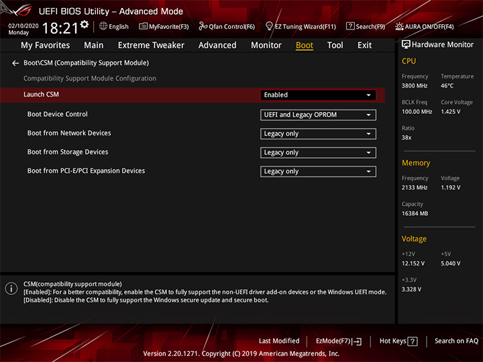
Task: Click the EzMode switch arrow icon
Action: pyautogui.click(x=357, y=341)
